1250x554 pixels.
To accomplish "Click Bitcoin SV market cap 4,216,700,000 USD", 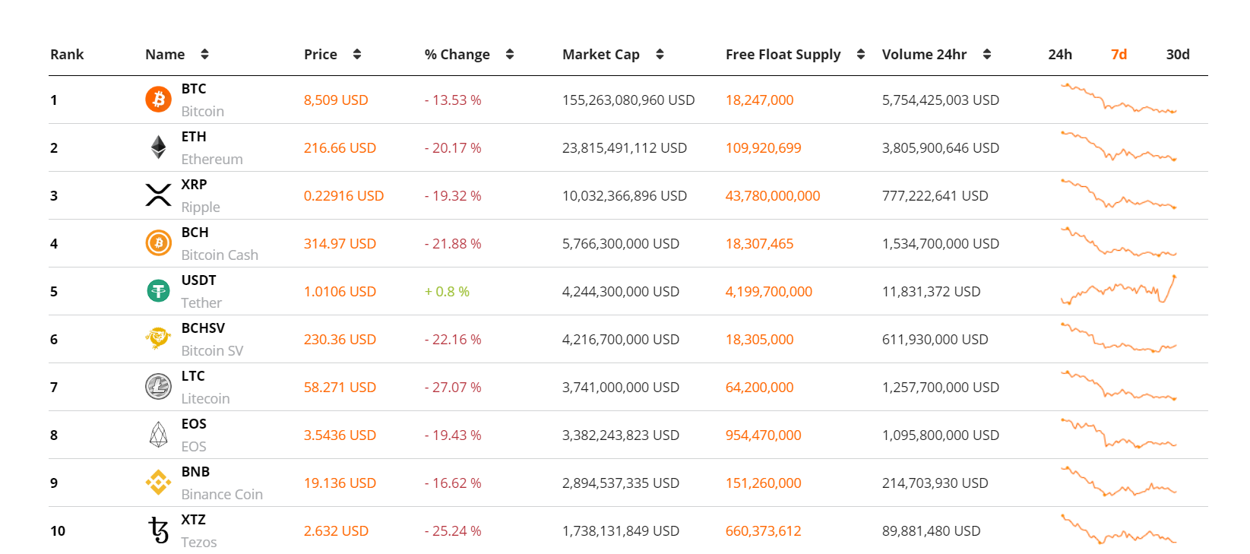I will [621, 339].
